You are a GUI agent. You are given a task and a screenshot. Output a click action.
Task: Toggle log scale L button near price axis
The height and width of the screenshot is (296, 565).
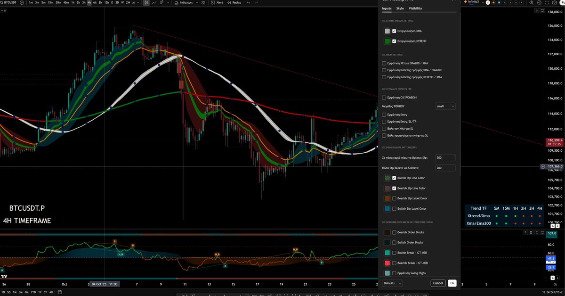(x=557, y=226)
